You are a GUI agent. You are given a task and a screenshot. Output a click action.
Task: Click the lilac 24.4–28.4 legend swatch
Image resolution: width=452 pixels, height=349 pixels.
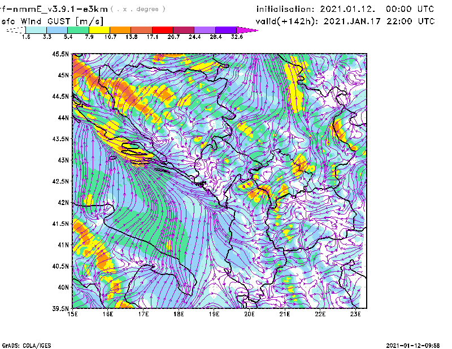pos(205,30)
